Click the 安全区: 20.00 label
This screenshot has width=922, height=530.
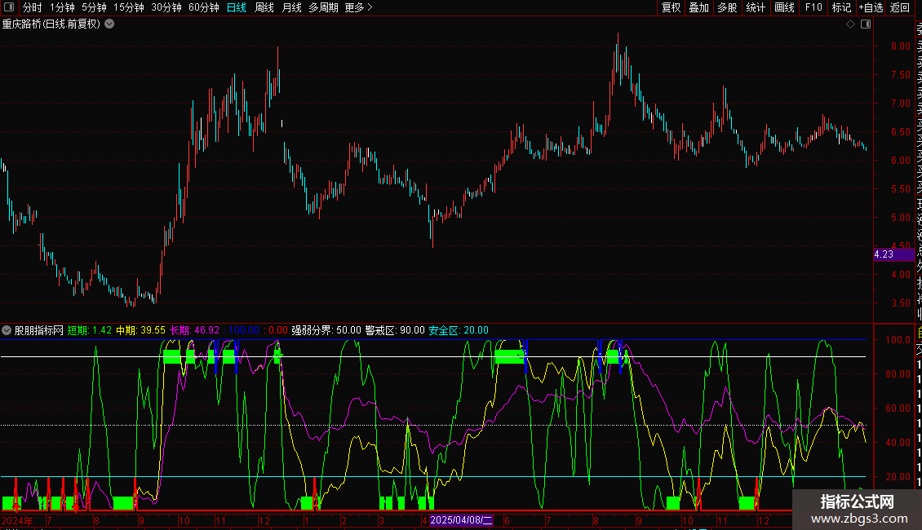[459, 330]
